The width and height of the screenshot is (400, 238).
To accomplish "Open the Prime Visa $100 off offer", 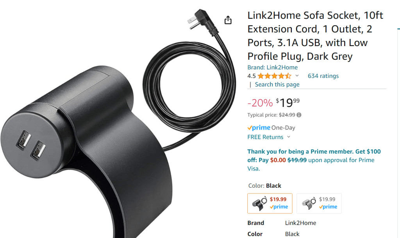I will (x=314, y=160).
